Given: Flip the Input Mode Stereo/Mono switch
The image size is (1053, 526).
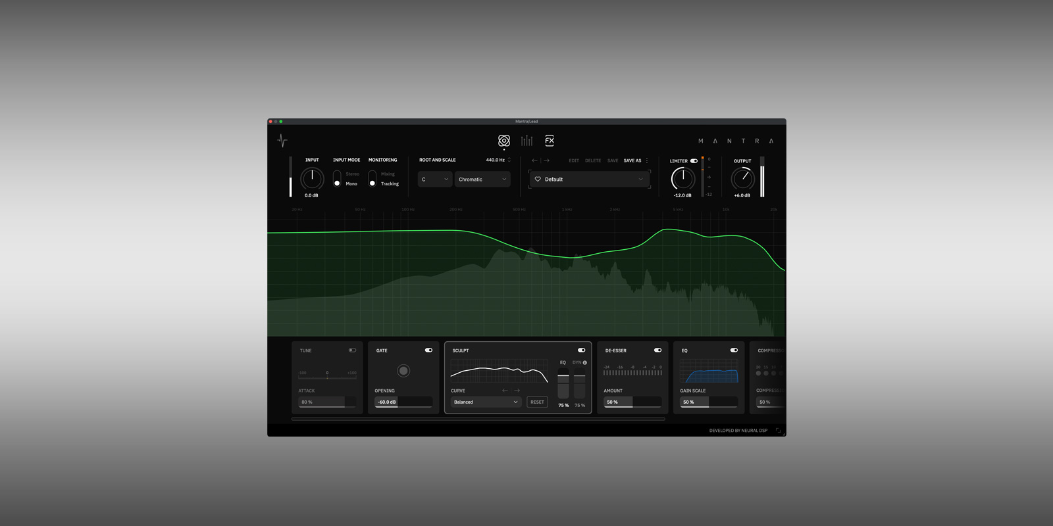Looking at the screenshot, I should pyautogui.click(x=337, y=178).
